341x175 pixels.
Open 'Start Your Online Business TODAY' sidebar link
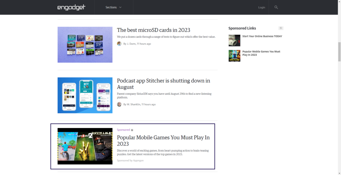click(262, 36)
